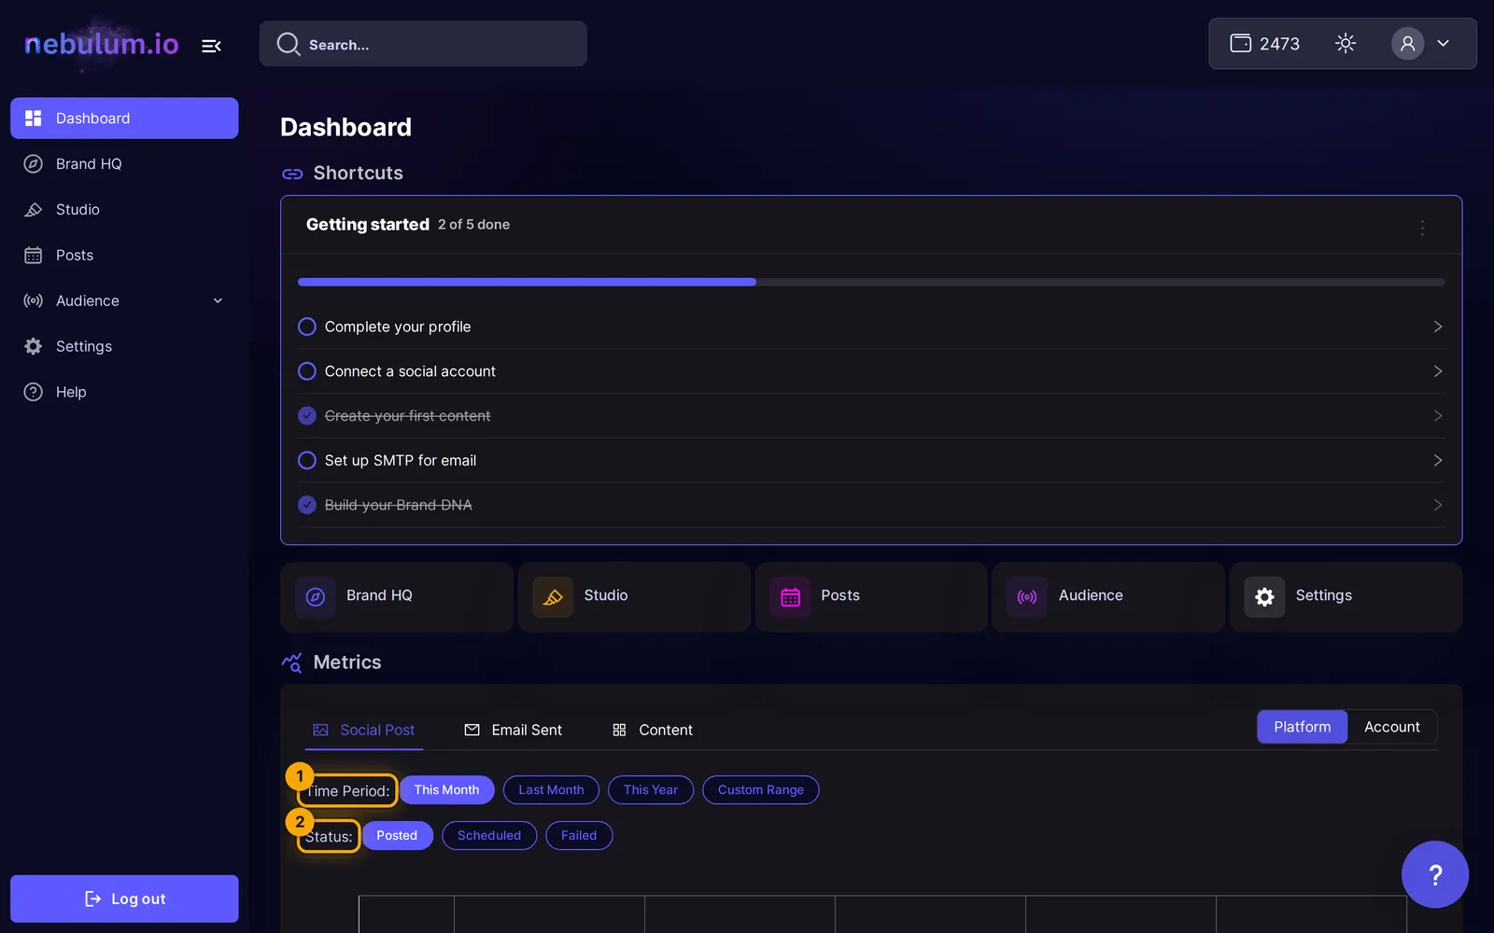The image size is (1494, 933).
Task: Open the Custom Range time period picker
Action: coord(760,789)
